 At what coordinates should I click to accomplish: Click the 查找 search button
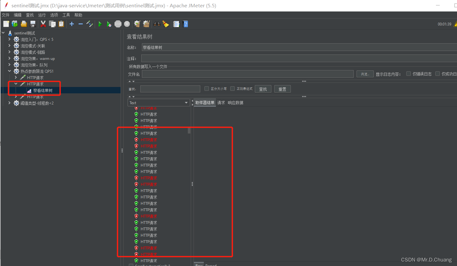click(x=263, y=89)
